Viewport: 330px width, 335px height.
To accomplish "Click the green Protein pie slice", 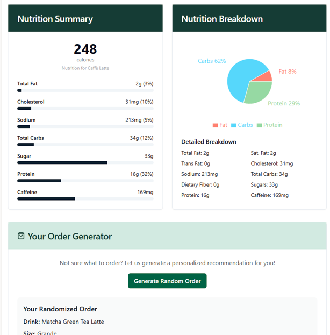I will tap(259, 92).
